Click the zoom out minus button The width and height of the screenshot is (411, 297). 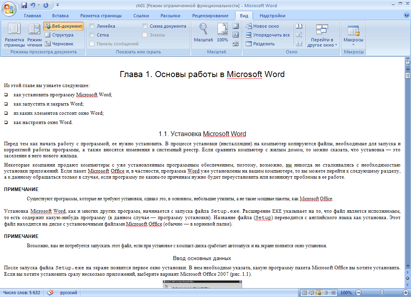358,293
